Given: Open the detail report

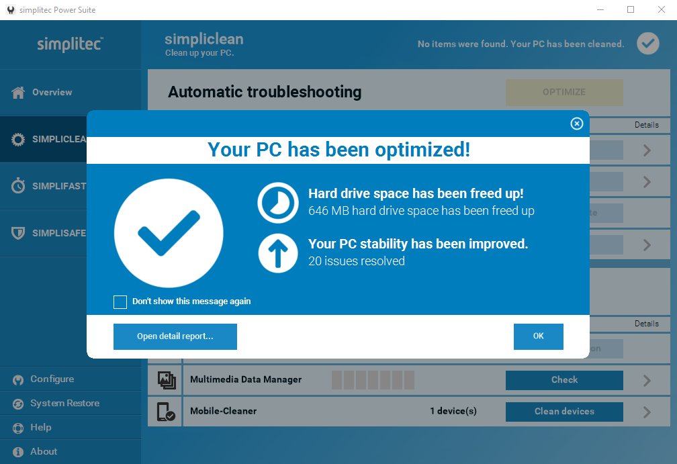Looking at the screenshot, I should 175,336.
